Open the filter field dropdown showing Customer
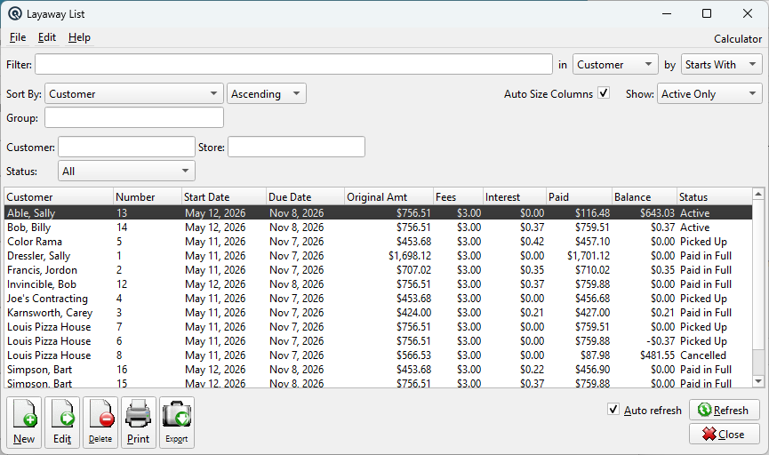This screenshot has height=455, width=769. [x=615, y=64]
